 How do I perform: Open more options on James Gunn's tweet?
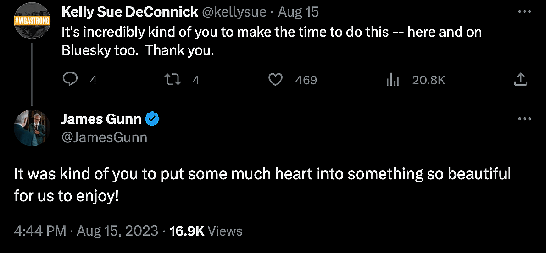point(524,119)
